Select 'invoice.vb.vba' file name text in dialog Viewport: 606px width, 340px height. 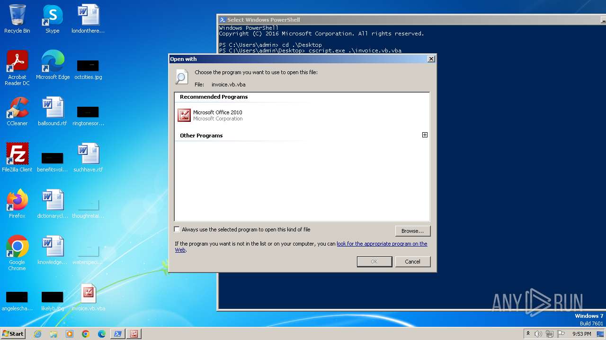coord(228,85)
